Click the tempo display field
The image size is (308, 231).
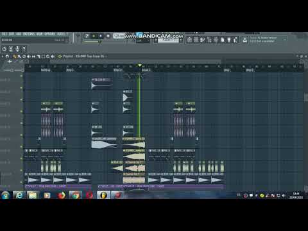point(118,36)
